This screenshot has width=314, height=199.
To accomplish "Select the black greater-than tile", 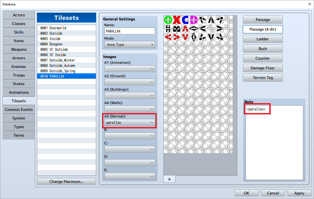I will pyautogui.click(x=220, y=28).
